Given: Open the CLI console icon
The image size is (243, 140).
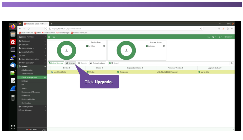Looking at the screenshot, I should pos(209,37).
